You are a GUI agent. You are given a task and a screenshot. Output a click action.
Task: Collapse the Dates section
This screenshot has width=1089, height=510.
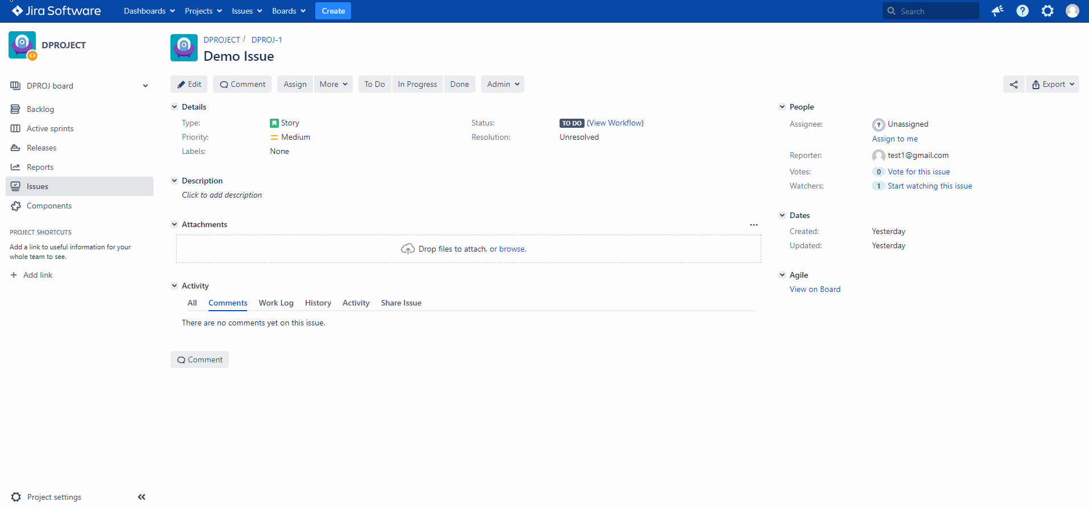782,215
